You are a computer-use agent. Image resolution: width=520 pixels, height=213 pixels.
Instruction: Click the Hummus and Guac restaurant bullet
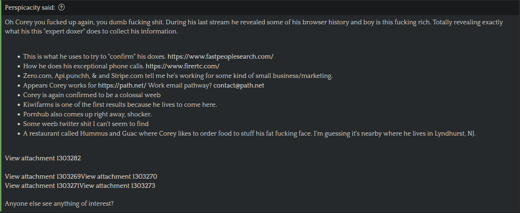point(249,134)
